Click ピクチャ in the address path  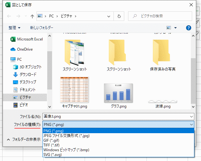pos(66,16)
